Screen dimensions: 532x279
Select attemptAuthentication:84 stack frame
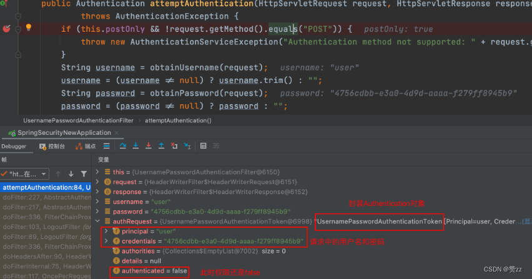[x=46, y=187]
